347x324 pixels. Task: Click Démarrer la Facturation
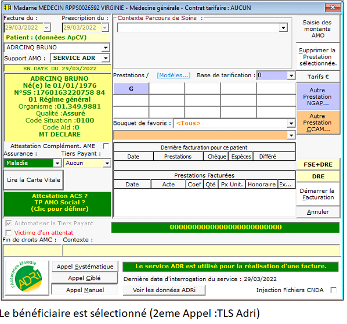coord(318,194)
